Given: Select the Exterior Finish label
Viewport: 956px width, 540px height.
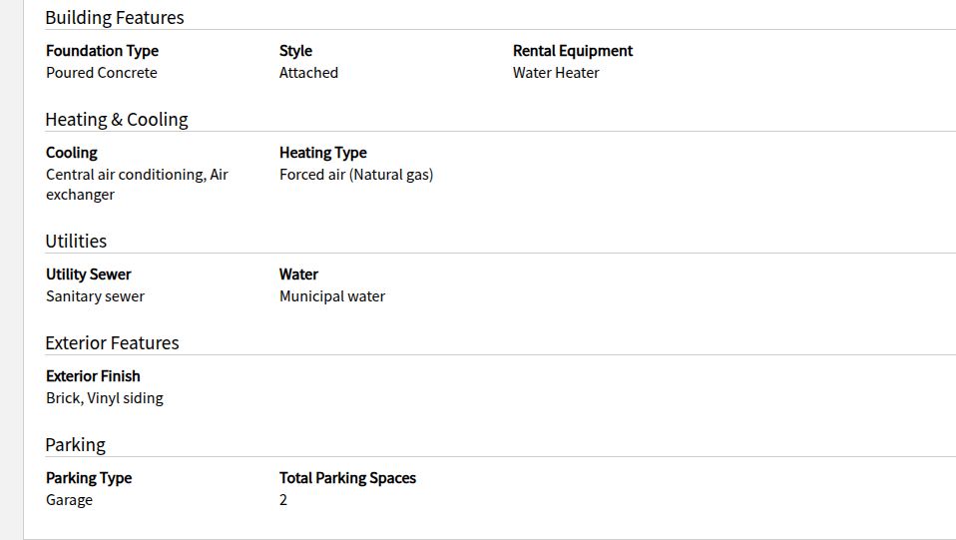Looking at the screenshot, I should [93, 376].
